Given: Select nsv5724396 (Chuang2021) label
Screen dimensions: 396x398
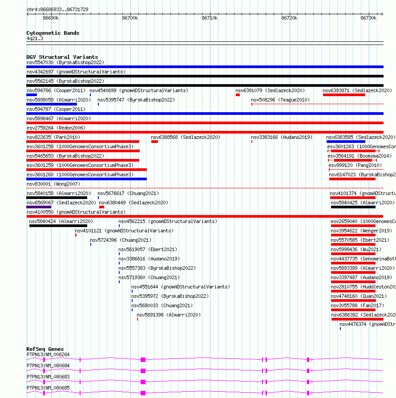Looking at the screenshot, I should click(x=121, y=240).
